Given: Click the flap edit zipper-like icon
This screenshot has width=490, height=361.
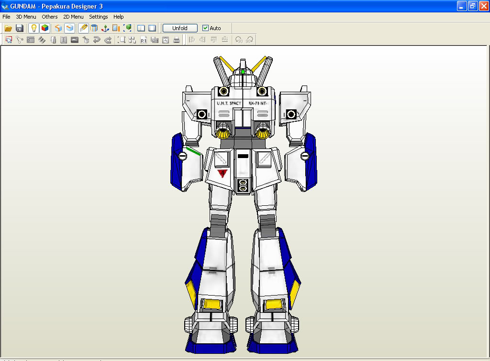Looking at the screenshot, I should 31,40.
